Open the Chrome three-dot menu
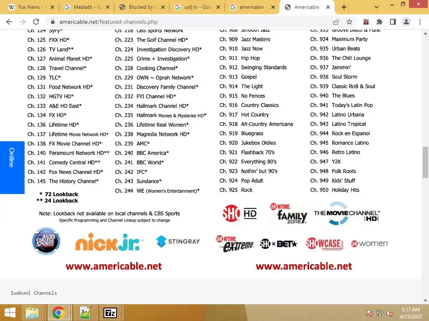 click(420, 22)
